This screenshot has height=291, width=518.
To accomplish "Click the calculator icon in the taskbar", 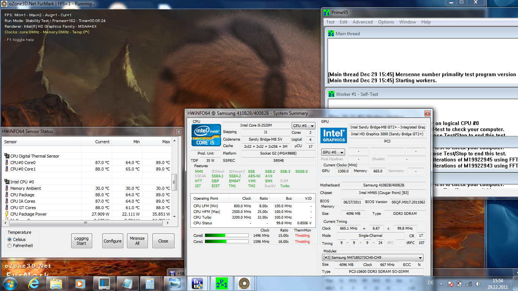I will (150, 283).
